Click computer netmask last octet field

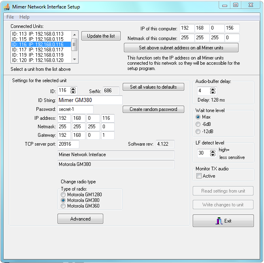[232, 38]
